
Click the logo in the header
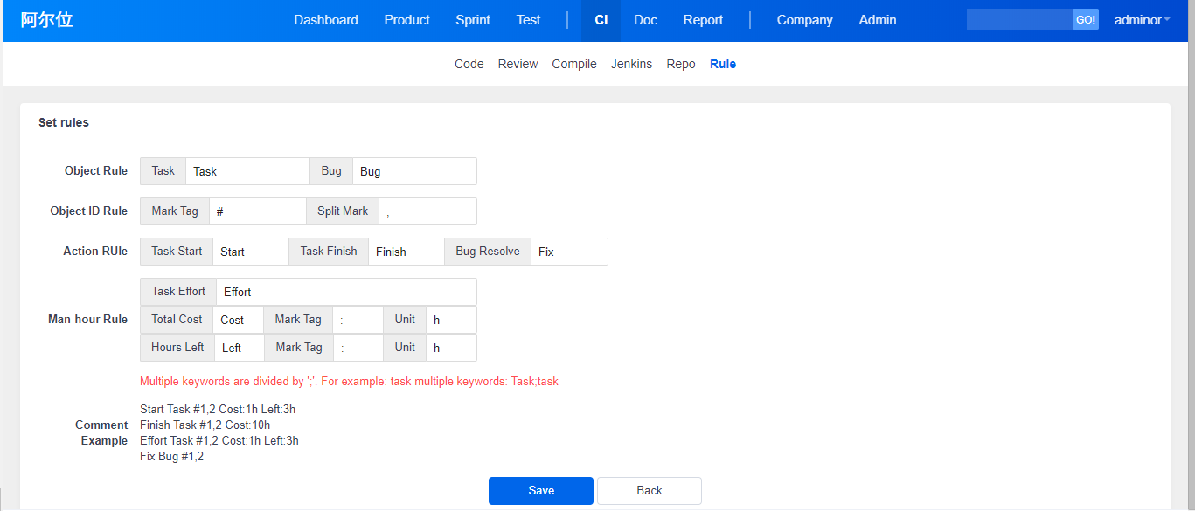point(47,19)
